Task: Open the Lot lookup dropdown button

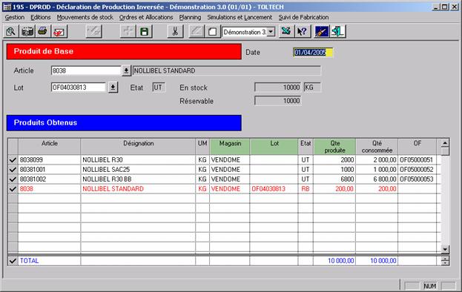Action: pos(113,87)
